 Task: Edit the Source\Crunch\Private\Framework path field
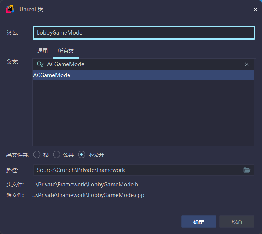pos(144,170)
